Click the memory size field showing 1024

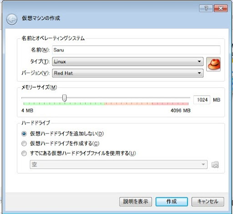click(202, 100)
